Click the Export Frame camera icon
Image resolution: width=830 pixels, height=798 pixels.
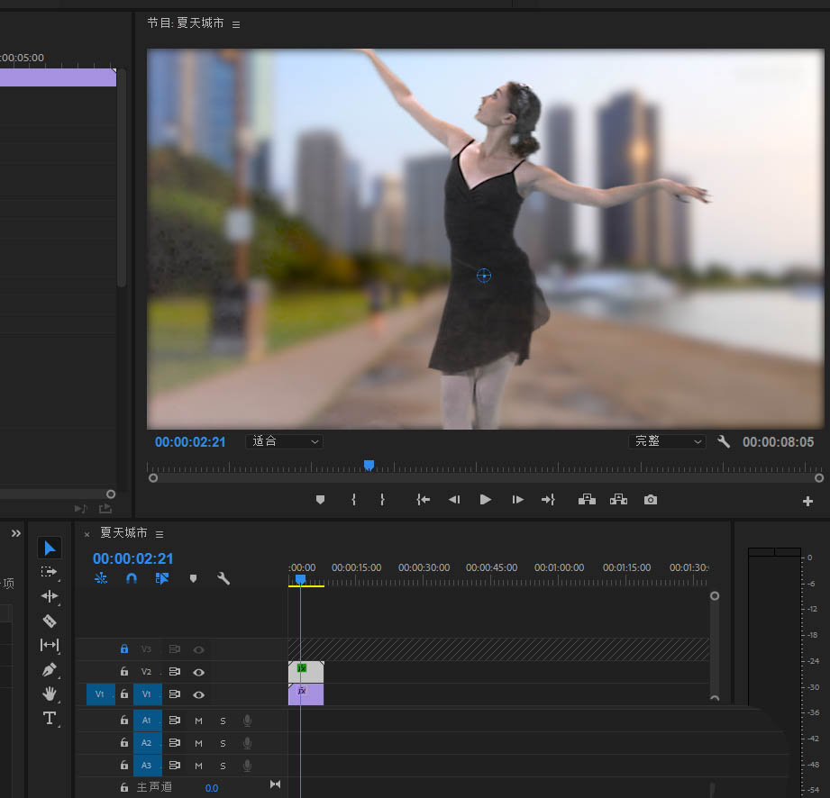[x=651, y=500]
